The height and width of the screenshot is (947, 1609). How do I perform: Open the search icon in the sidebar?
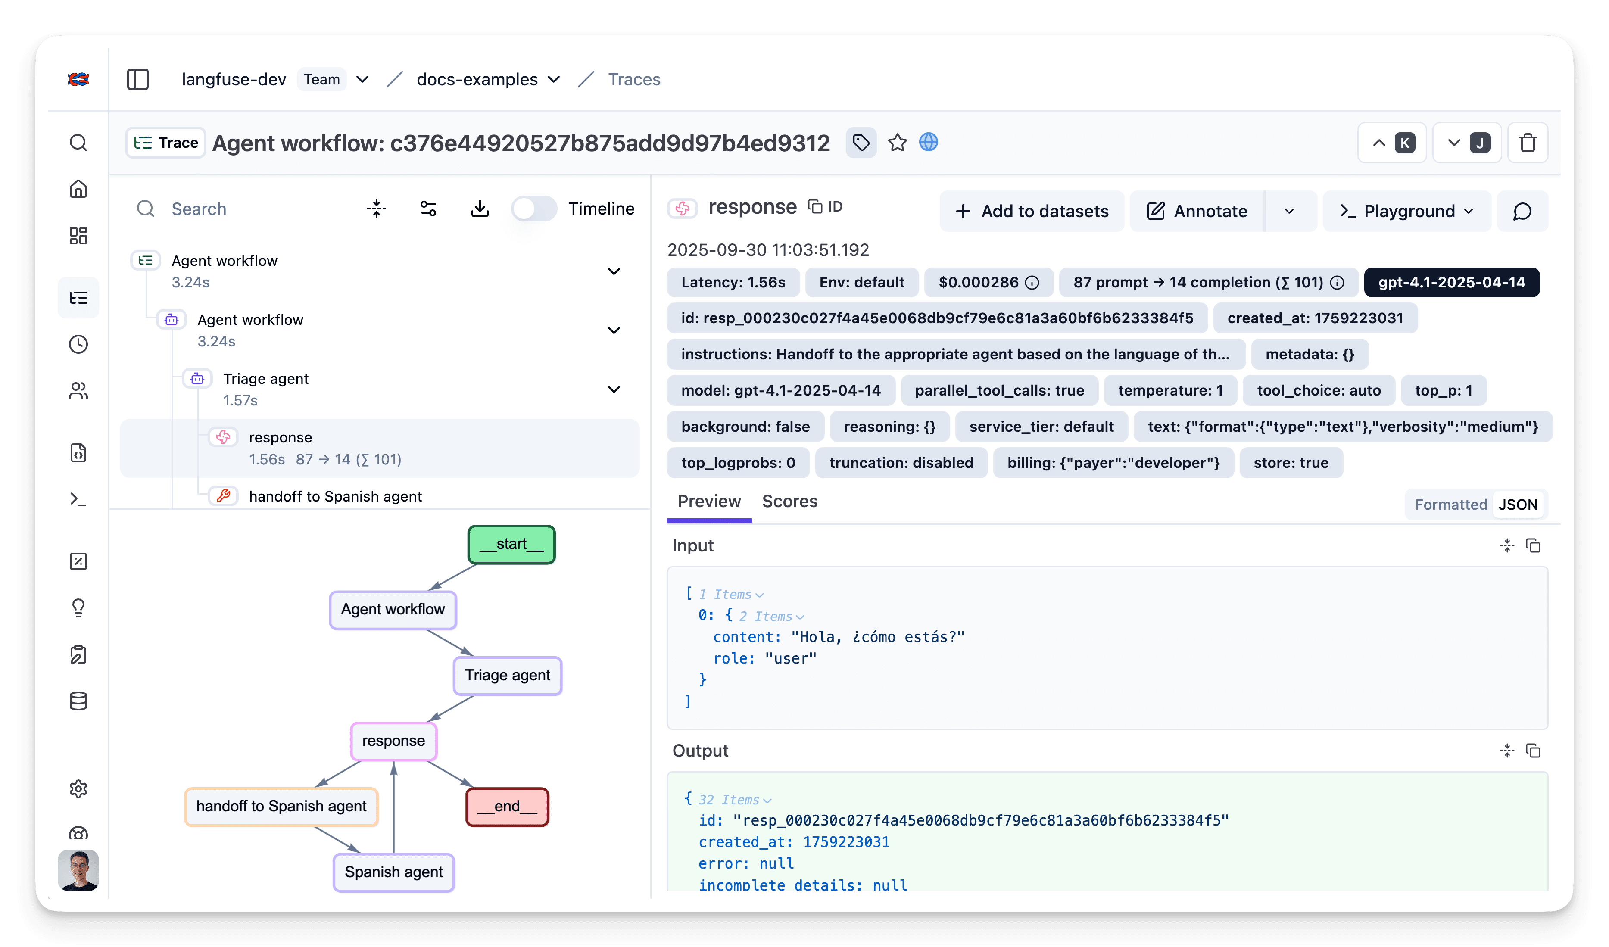tap(78, 143)
